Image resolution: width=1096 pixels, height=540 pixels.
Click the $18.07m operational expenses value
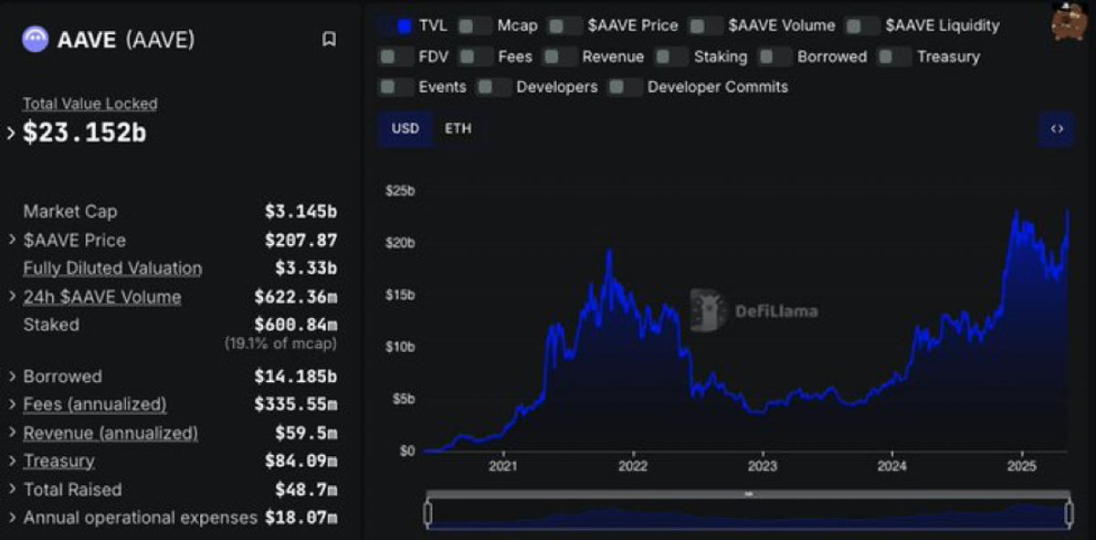pos(300,518)
